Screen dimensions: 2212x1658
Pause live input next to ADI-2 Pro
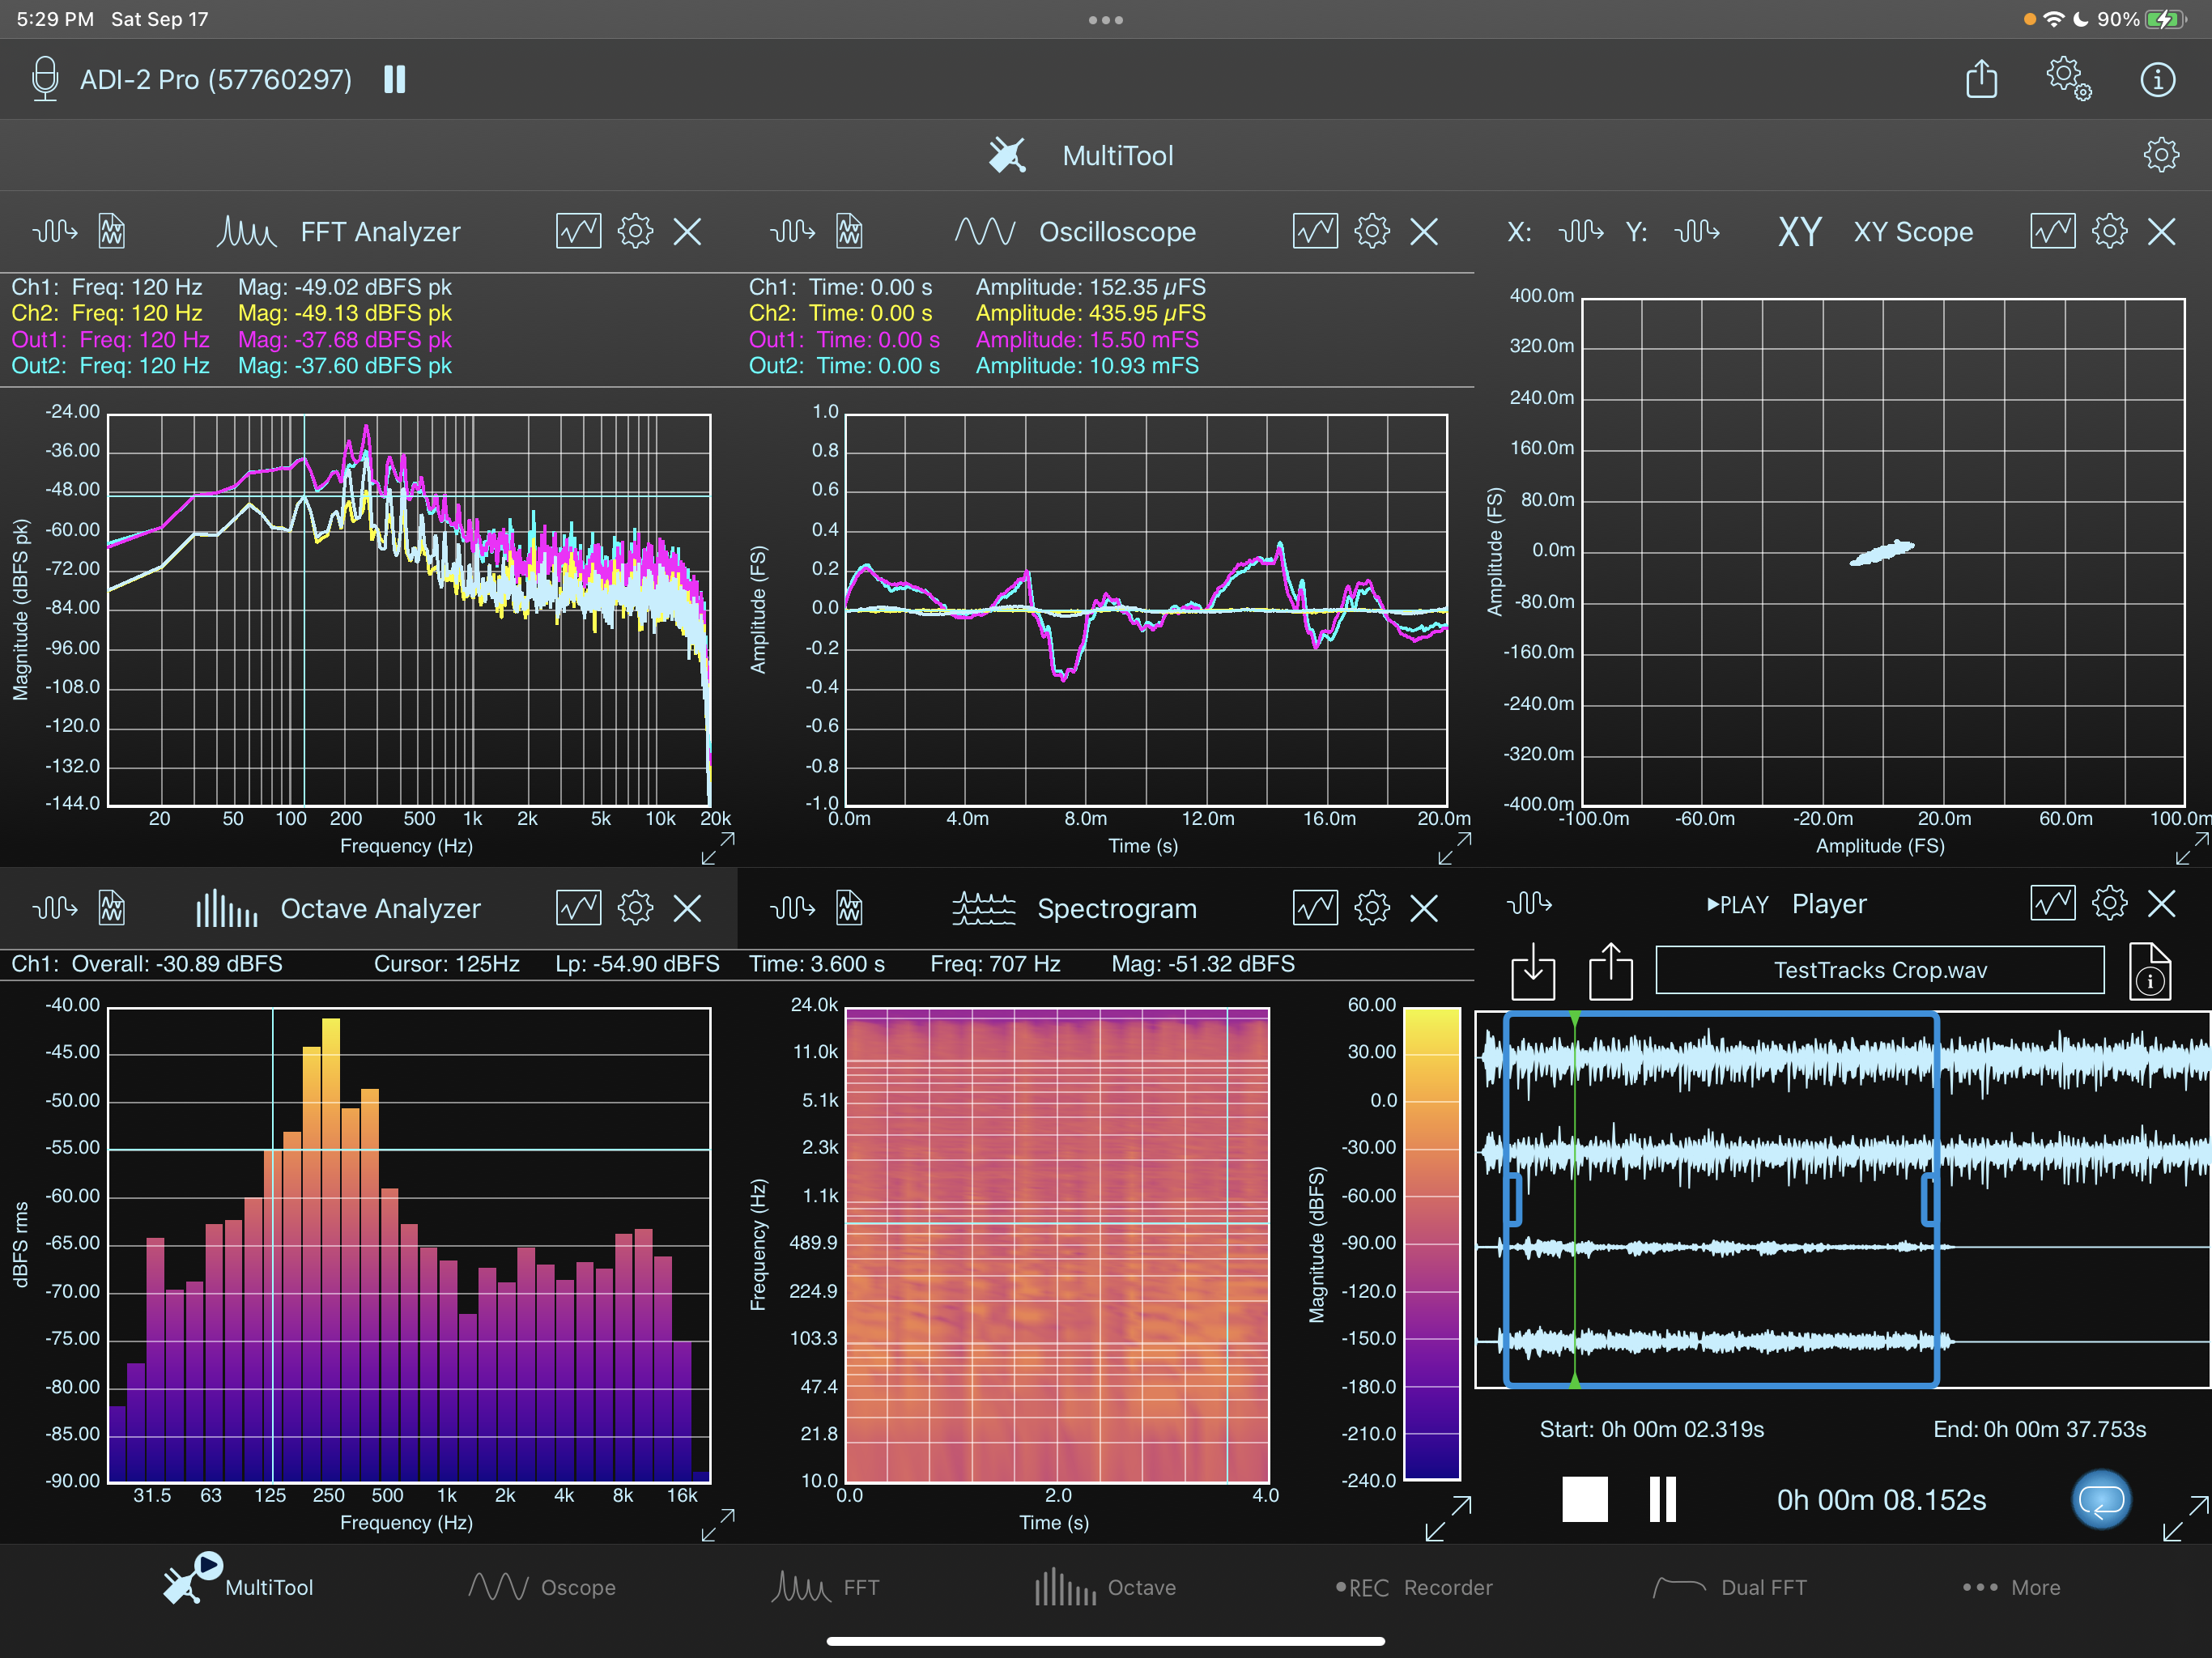[395, 79]
